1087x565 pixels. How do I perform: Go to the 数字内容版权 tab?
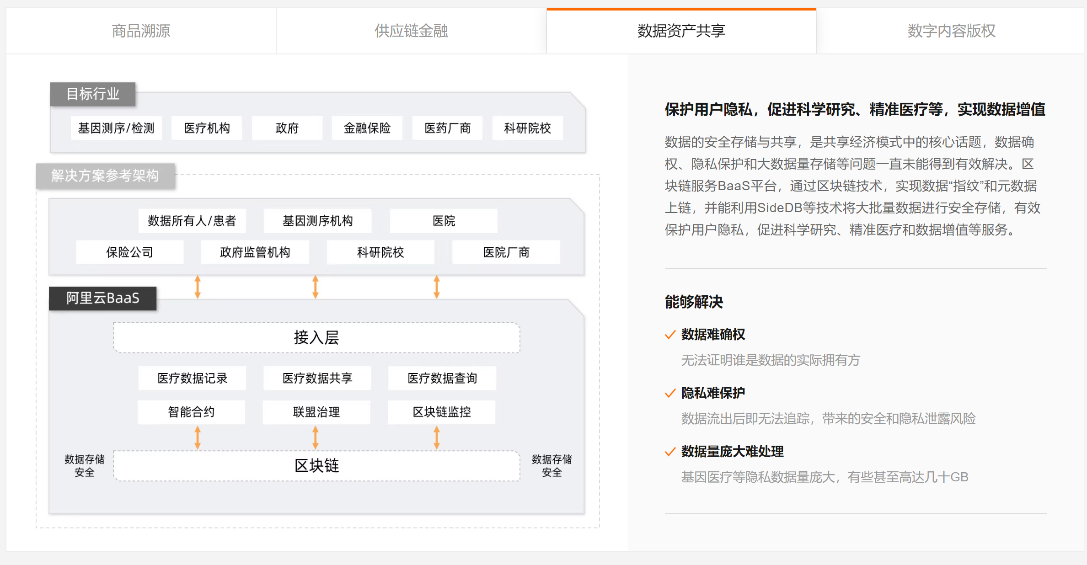951,31
